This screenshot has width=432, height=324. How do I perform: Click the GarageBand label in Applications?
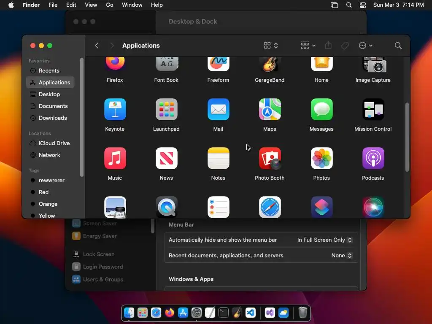[x=270, y=80]
